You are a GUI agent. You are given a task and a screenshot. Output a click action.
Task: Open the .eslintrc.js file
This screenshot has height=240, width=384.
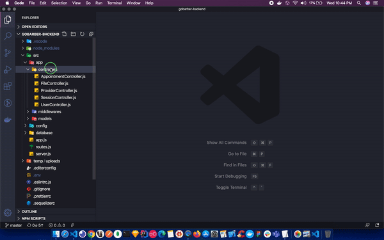coord(56,182)
